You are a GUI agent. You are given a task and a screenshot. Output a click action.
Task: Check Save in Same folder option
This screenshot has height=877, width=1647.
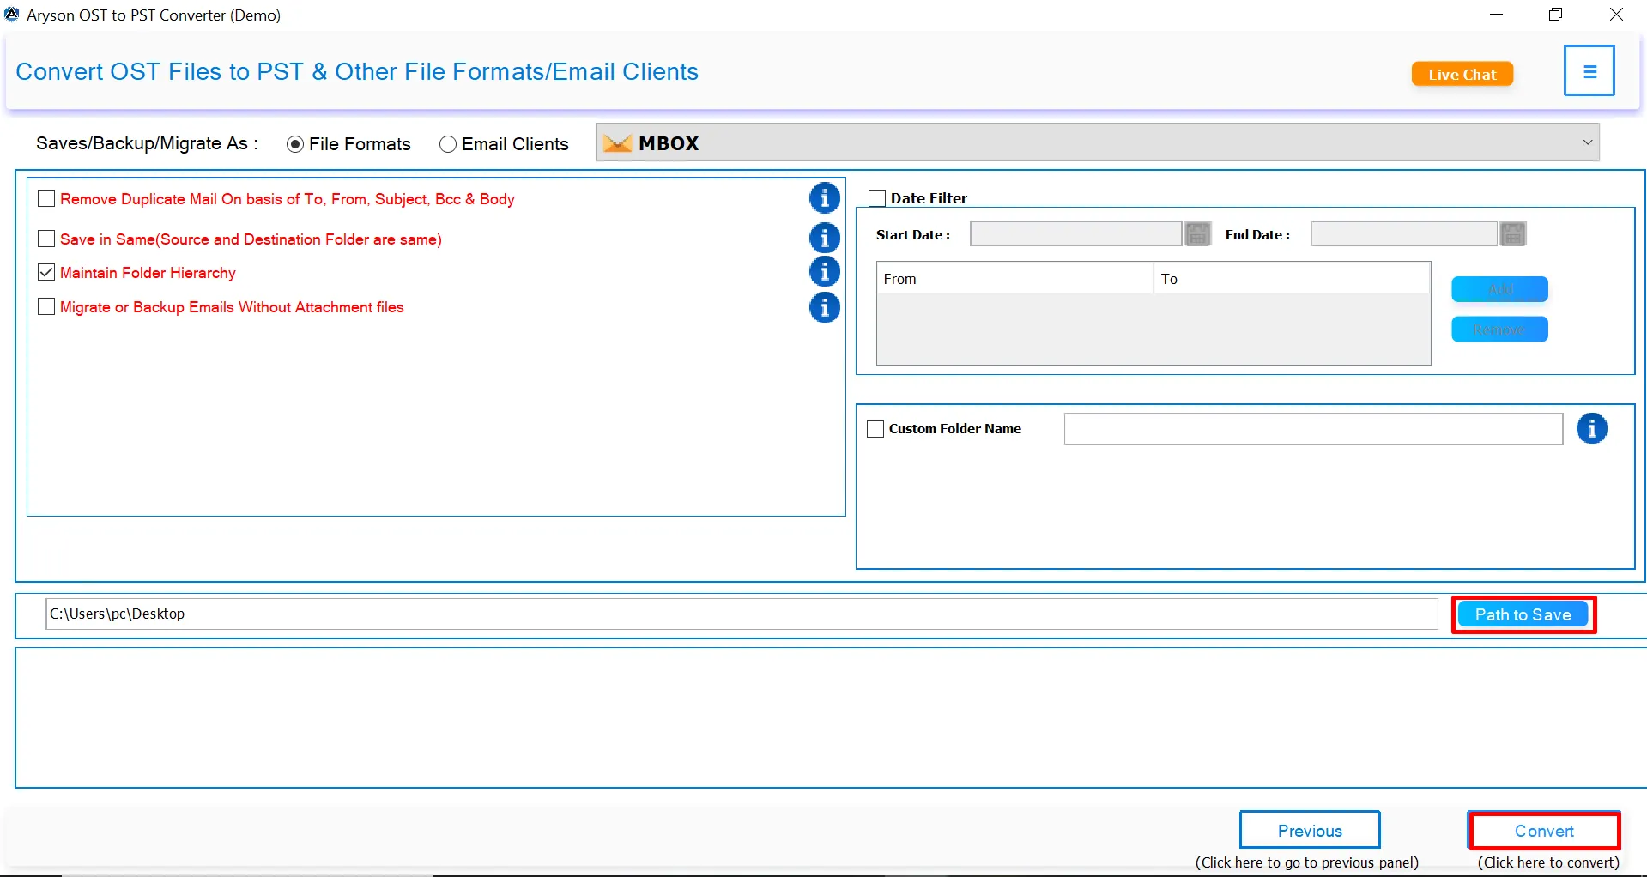(x=46, y=239)
